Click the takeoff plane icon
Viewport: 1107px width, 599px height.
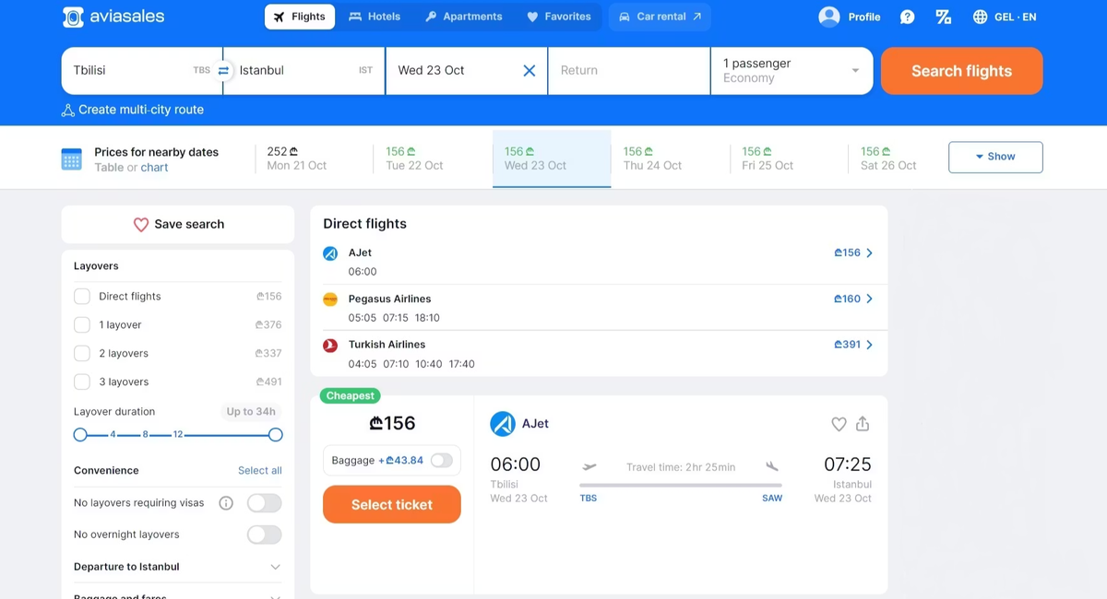coord(589,467)
